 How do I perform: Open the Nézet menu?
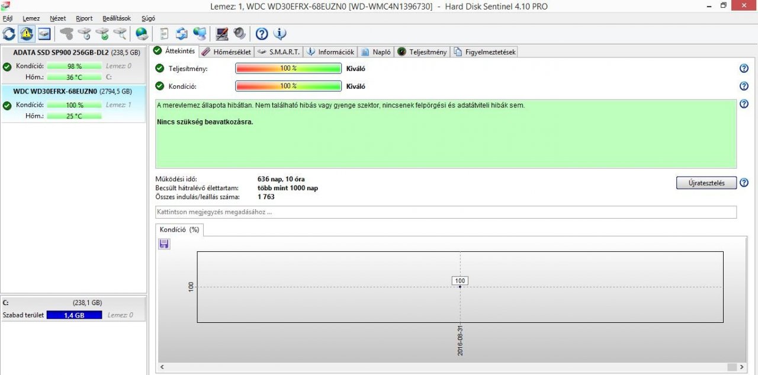click(x=58, y=18)
